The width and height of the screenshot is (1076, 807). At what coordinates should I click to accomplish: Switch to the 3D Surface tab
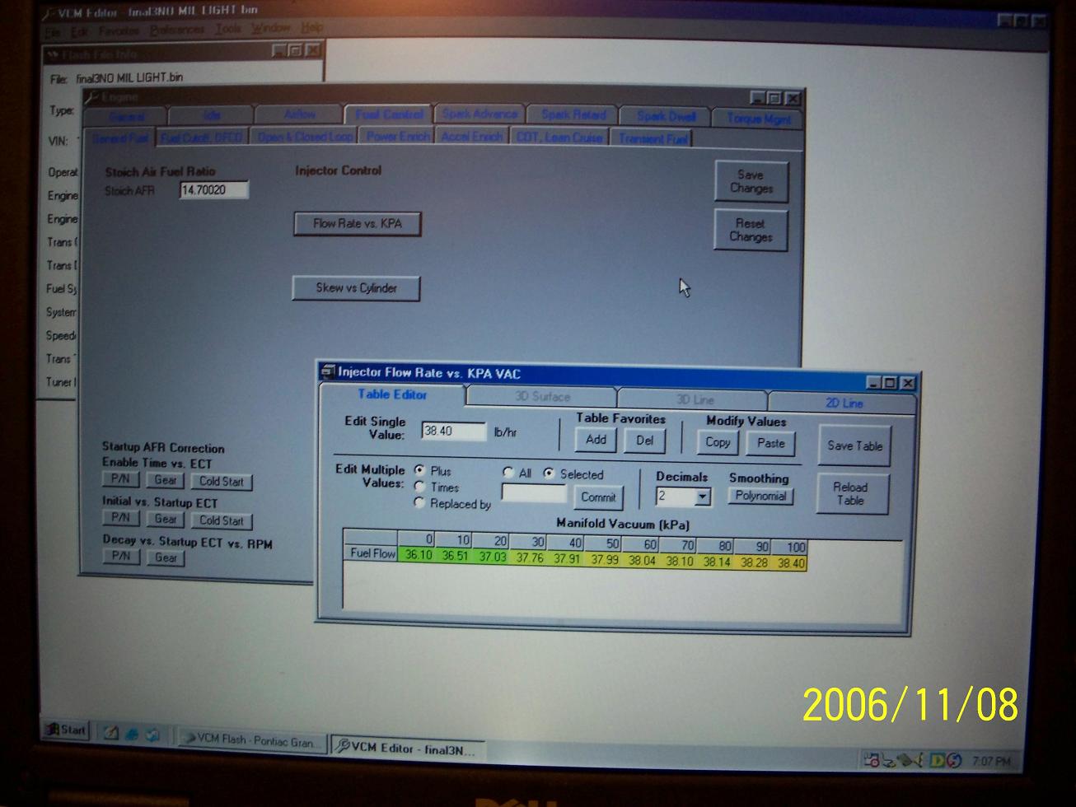click(x=541, y=397)
